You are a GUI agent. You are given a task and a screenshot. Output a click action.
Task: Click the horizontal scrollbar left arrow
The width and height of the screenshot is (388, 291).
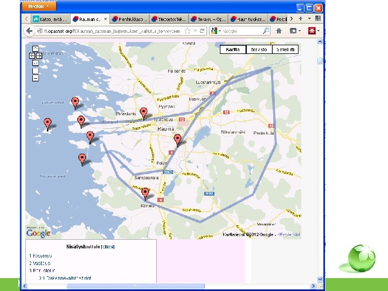coord(24,286)
